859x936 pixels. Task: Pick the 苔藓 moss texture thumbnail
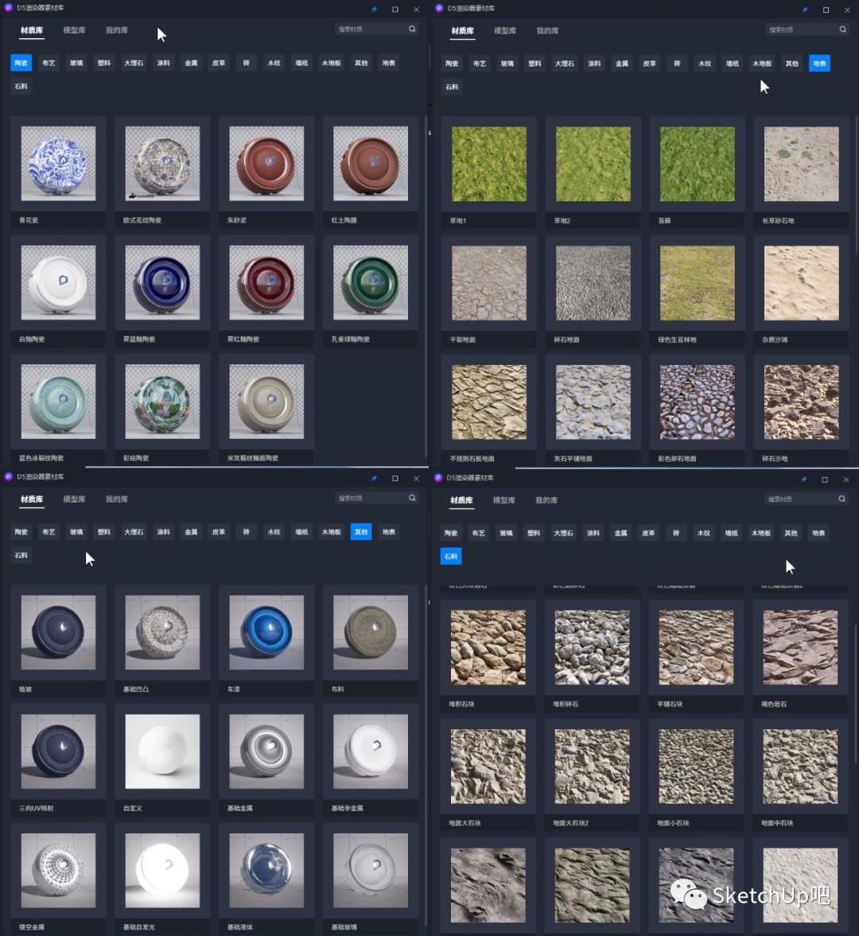pos(698,164)
